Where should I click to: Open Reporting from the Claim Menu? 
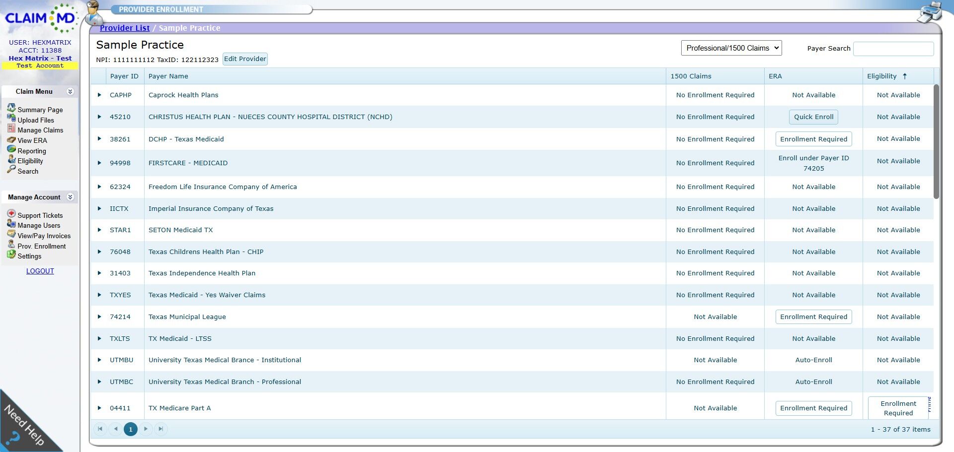(32, 151)
